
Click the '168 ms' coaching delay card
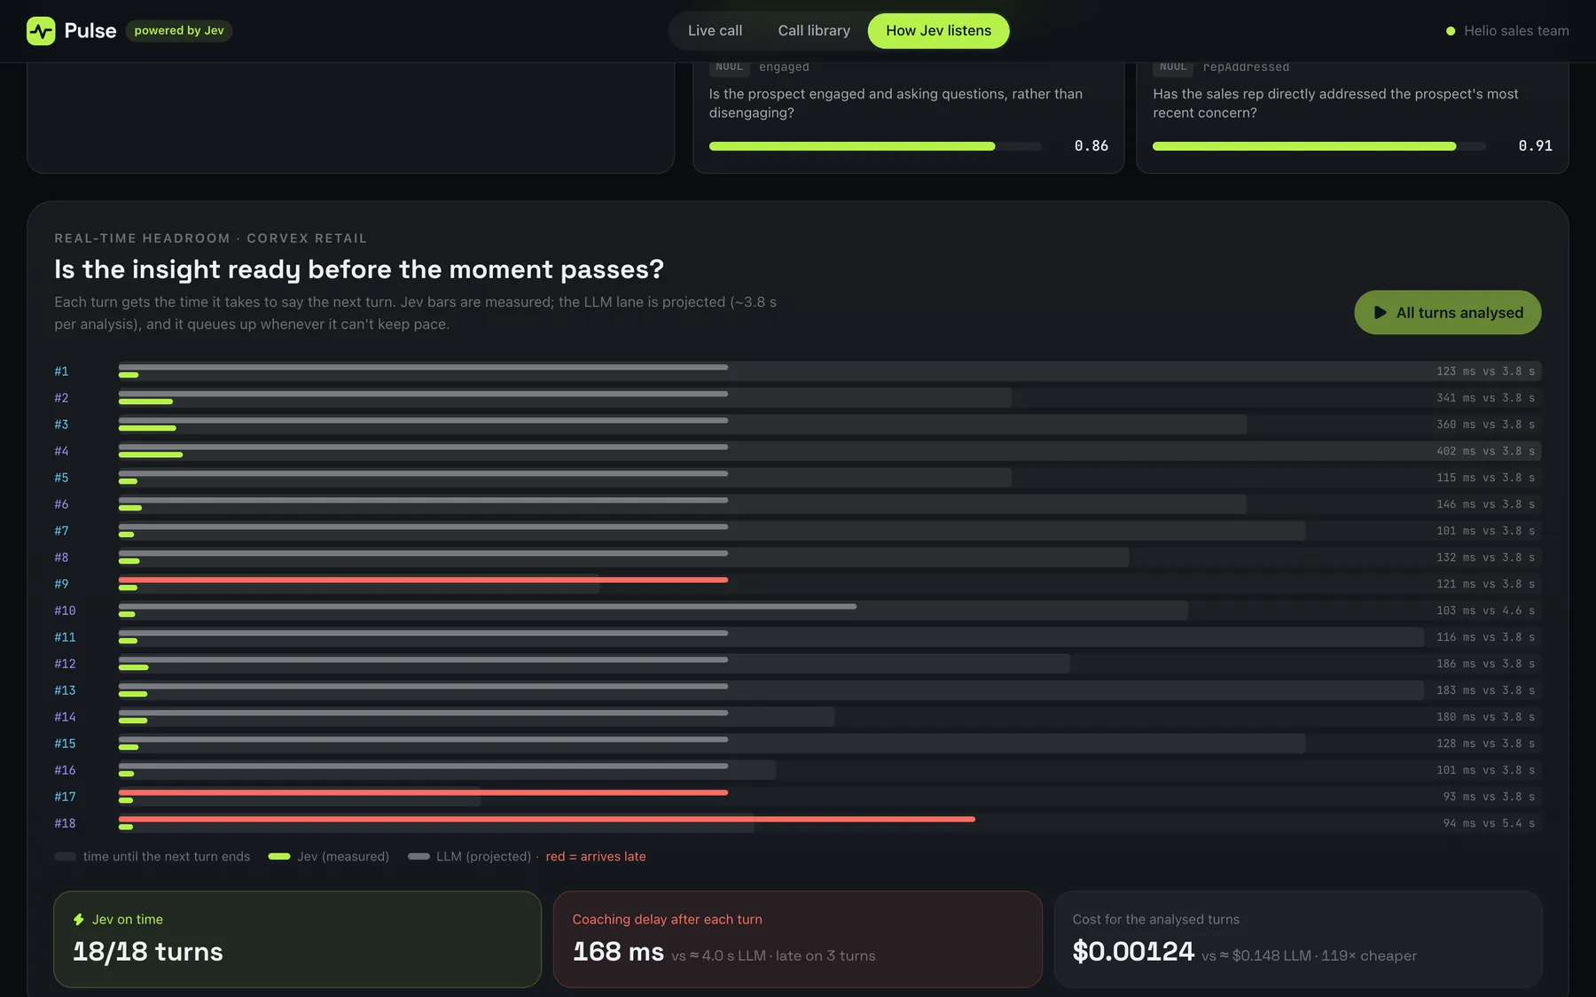(x=797, y=939)
